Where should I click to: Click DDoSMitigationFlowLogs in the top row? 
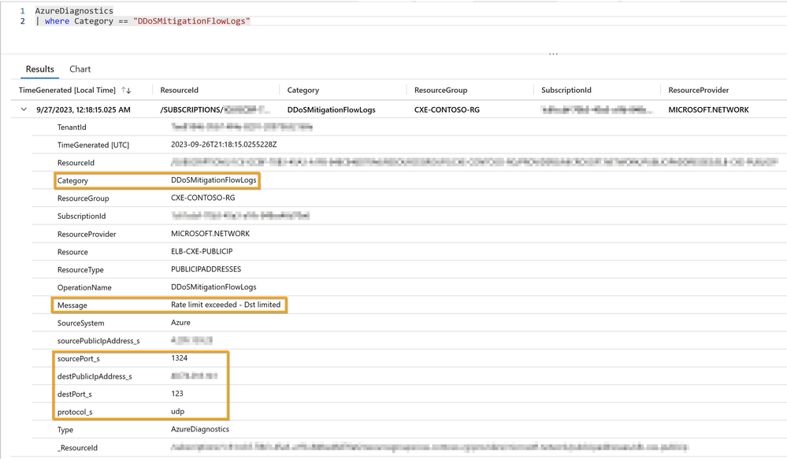pos(331,110)
